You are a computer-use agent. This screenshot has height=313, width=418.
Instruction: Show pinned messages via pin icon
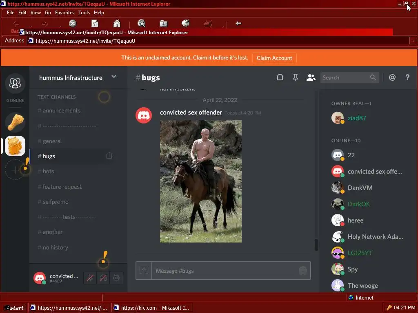pos(296,77)
